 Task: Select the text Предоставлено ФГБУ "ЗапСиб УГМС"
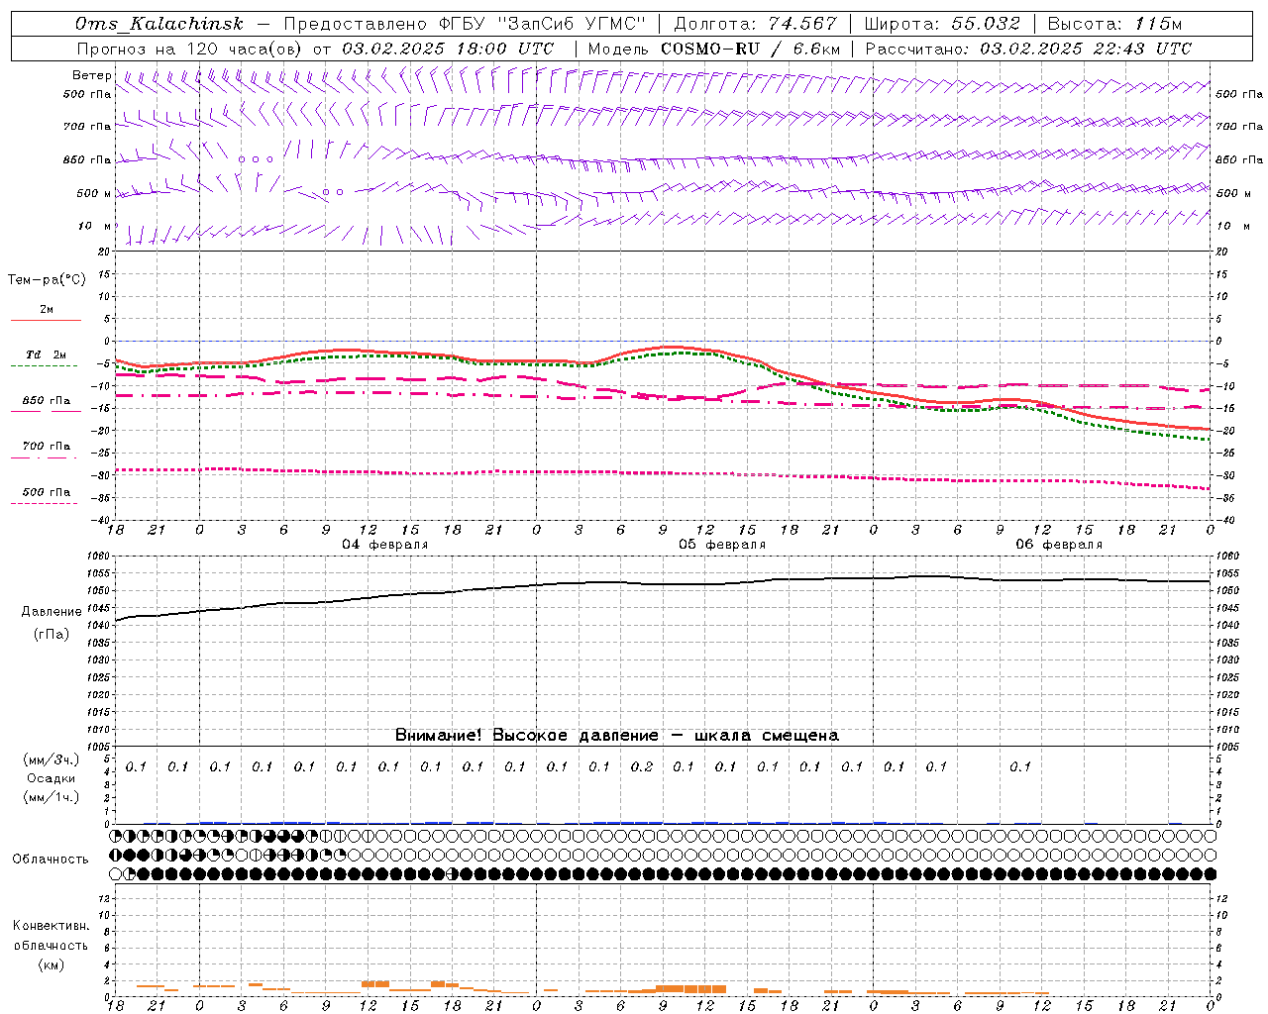click(465, 24)
